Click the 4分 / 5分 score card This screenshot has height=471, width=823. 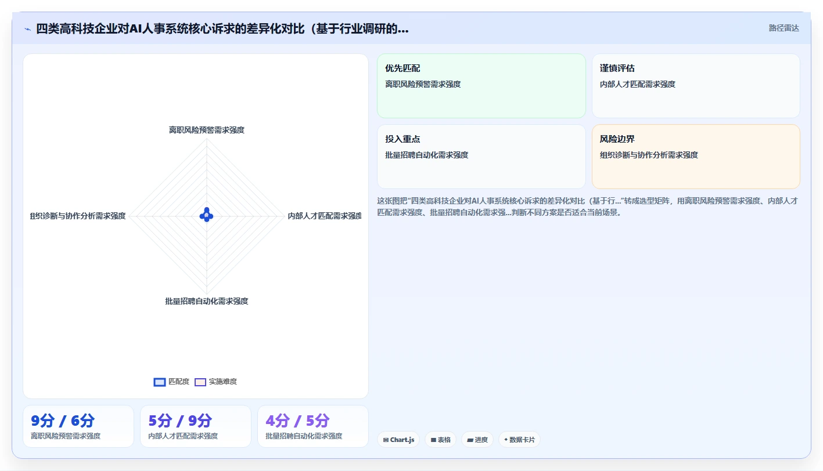point(313,426)
